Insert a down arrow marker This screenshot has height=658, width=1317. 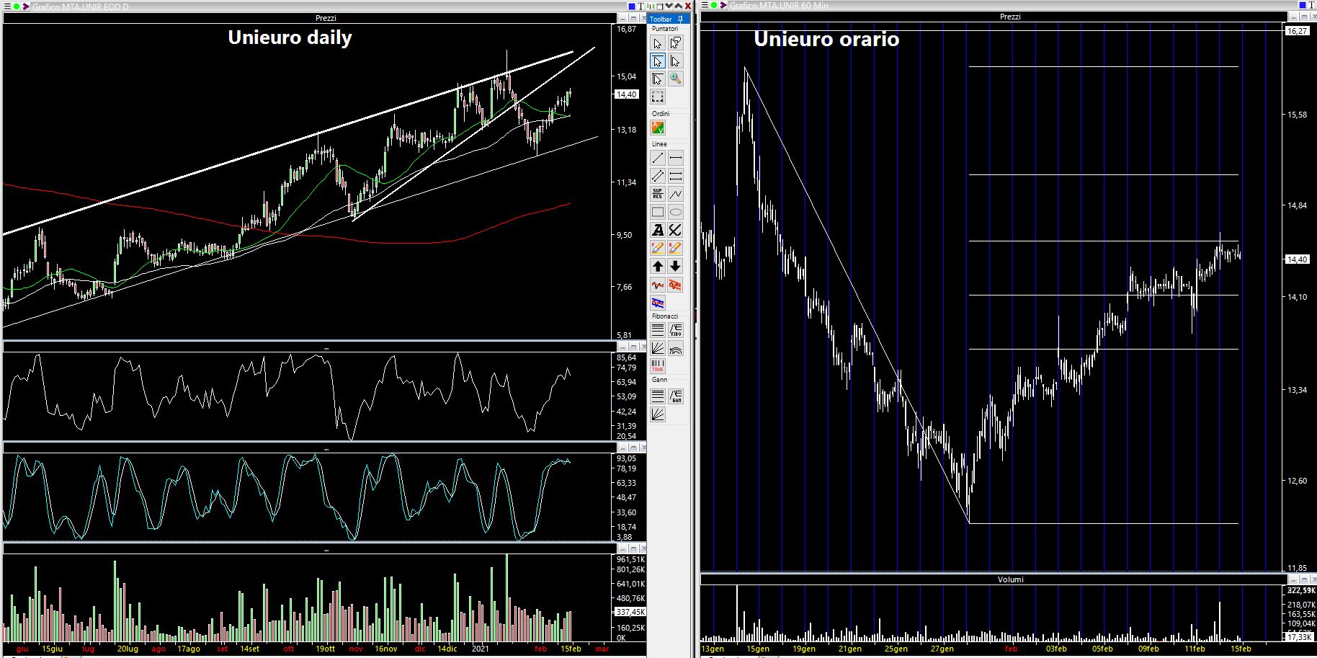click(x=676, y=267)
